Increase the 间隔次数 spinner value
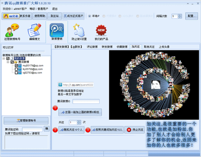Screen dimensions: 201x157 click(x=180, y=15)
